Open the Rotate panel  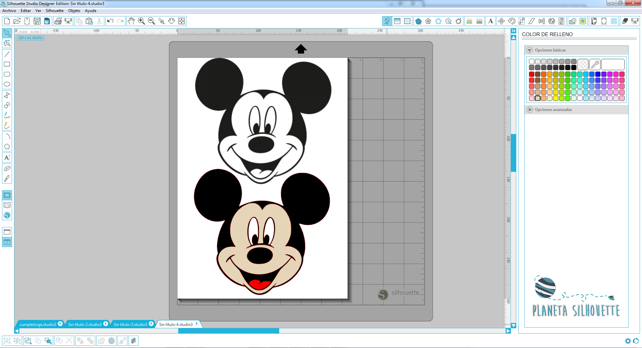click(x=511, y=21)
